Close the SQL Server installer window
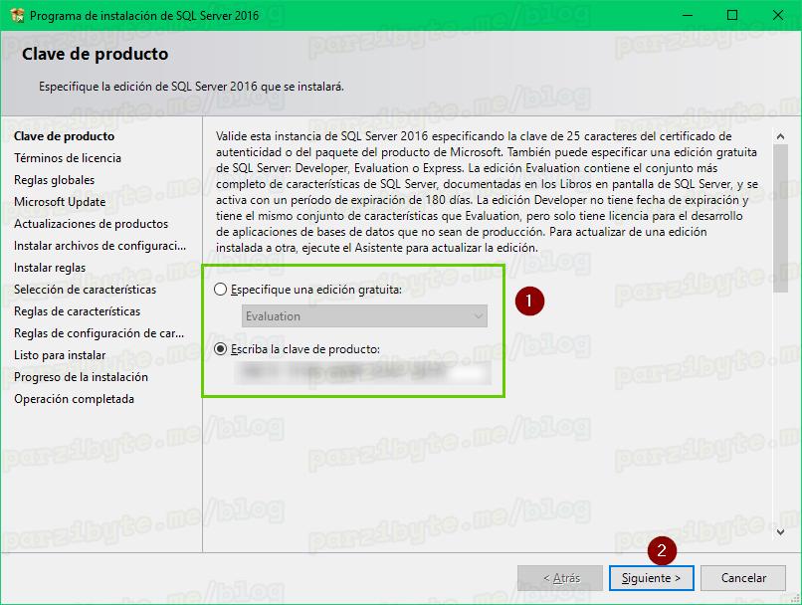This screenshot has height=605, width=802. (x=778, y=15)
